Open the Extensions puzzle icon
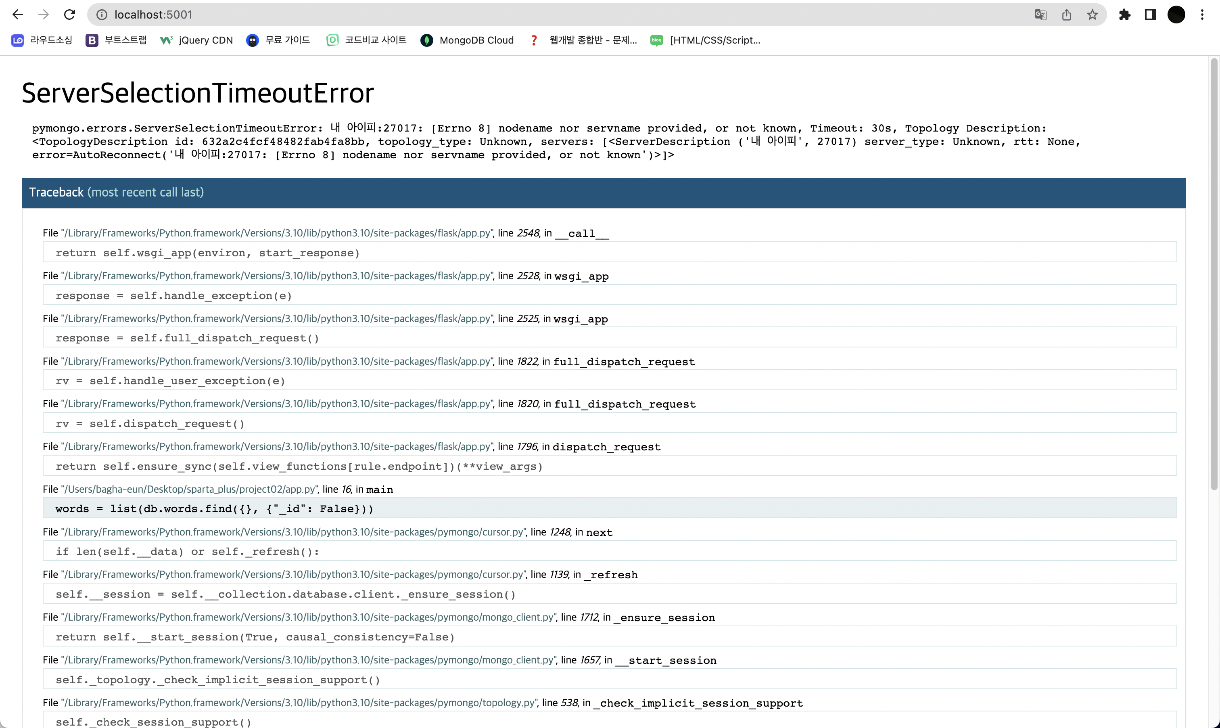The width and height of the screenshot is (1220, 728). click(x=1125, y=15)
